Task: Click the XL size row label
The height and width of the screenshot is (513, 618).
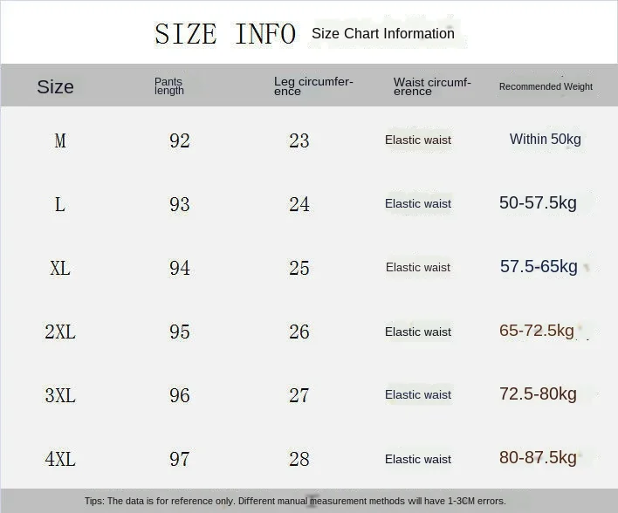Action: 60,269
